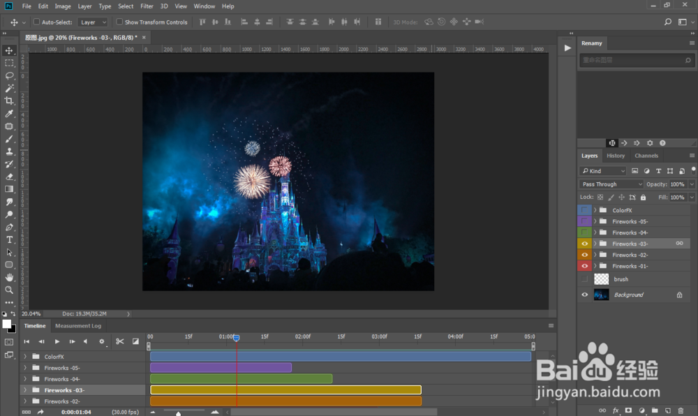This screenshot has width=698, height=416.
Task: Open the Filter menu
Action: click(x=147, y=6)
